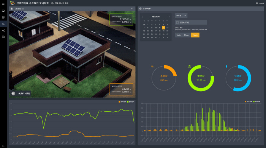Expand the building selector dropdown arrow
Viewport: 266px width, 148px height.
(132, 9)
